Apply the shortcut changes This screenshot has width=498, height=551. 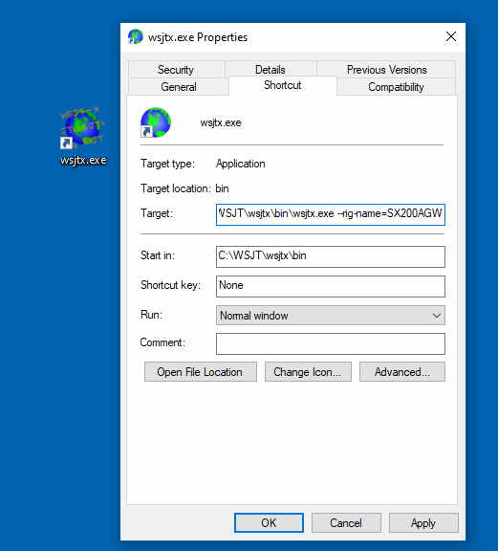pos(423,522)
